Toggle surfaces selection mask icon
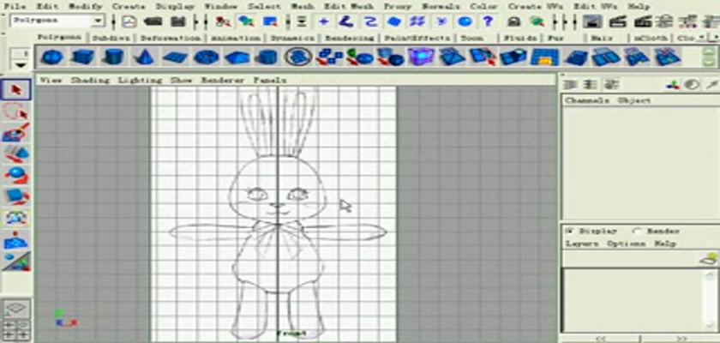Viewport: 720px width, 343px height. (x=394, y=21)
